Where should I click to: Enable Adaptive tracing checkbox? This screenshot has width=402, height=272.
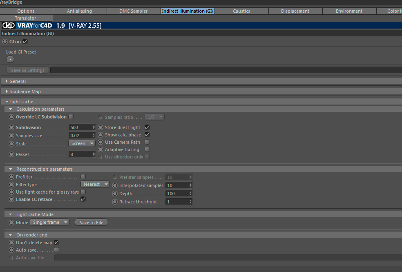(147, 149)
